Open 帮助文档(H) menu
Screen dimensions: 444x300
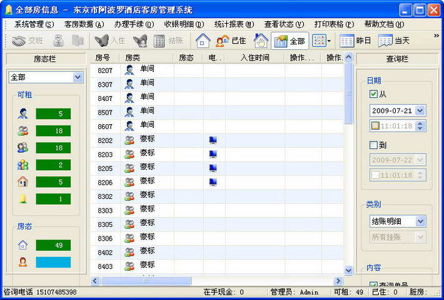(x=384, y=24)
